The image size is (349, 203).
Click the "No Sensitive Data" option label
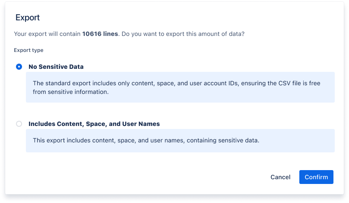[56, 67]
